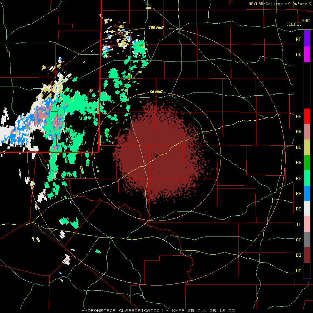The height and width of the screenshot is (313, 313).
Task: Select the BI legend label
Action: tap(298, 255)
